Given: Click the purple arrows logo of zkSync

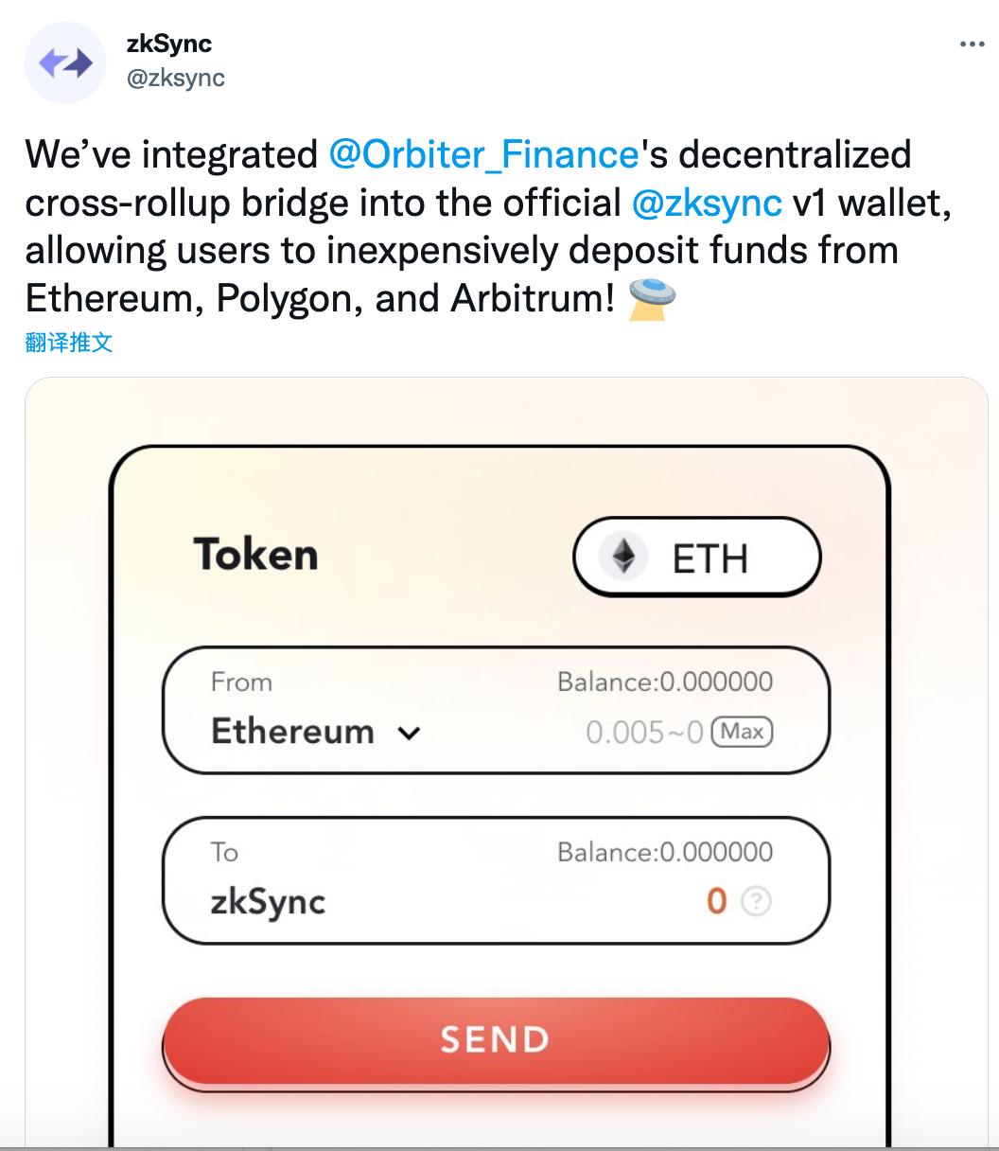Looking at the screenshot, I should coord(65,61).
